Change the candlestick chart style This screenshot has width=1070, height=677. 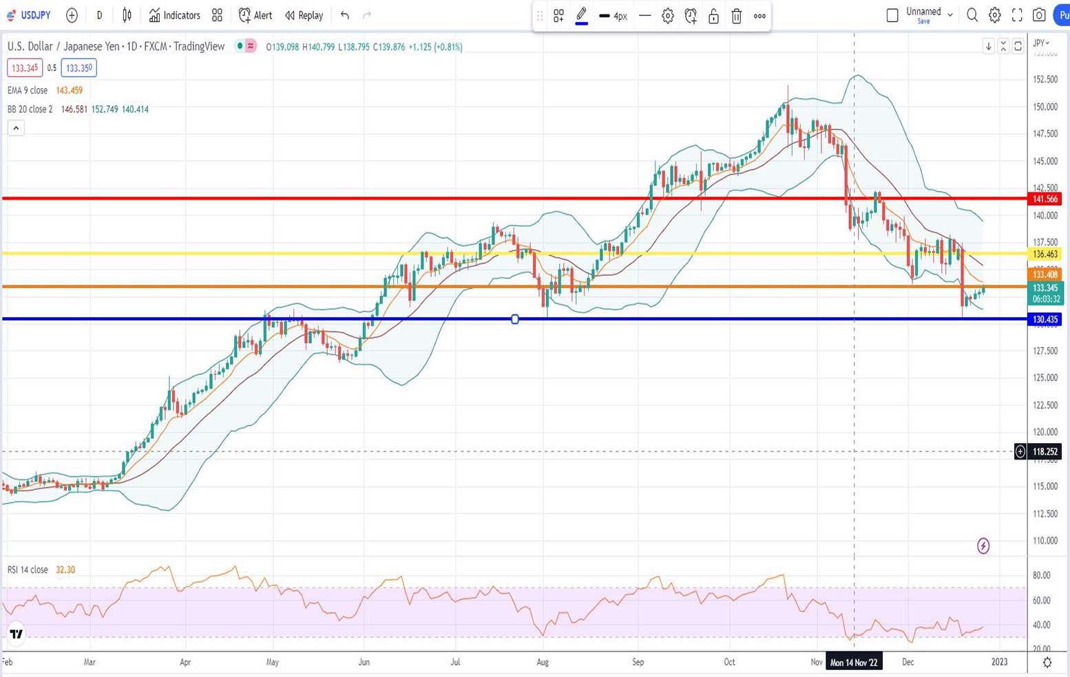(x=127, y=15)
